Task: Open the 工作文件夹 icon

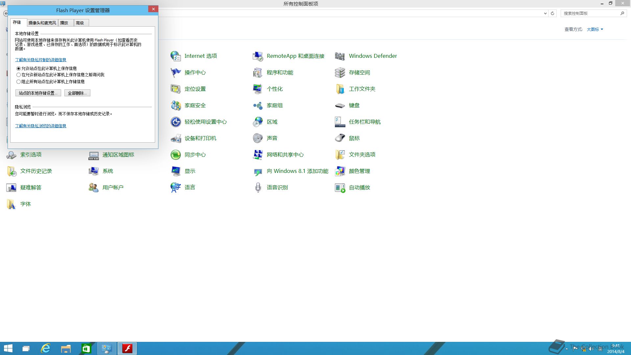Action: point(340,89)
